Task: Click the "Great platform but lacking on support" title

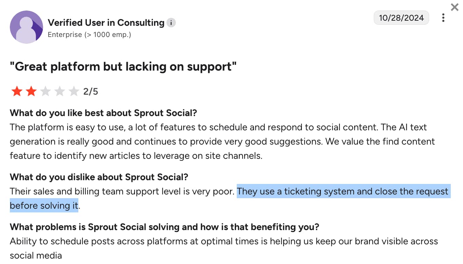Action: click(x=123, y=67)
